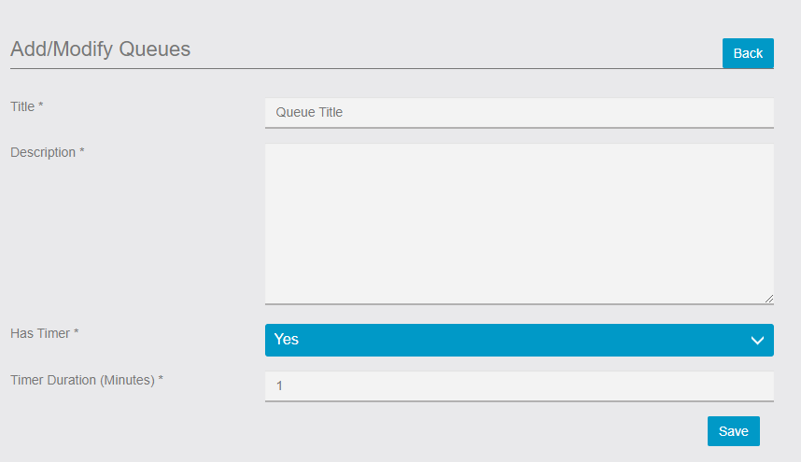
Task: Click the "Queue Title" placeholder text
Action: click(x=309, y=112)
